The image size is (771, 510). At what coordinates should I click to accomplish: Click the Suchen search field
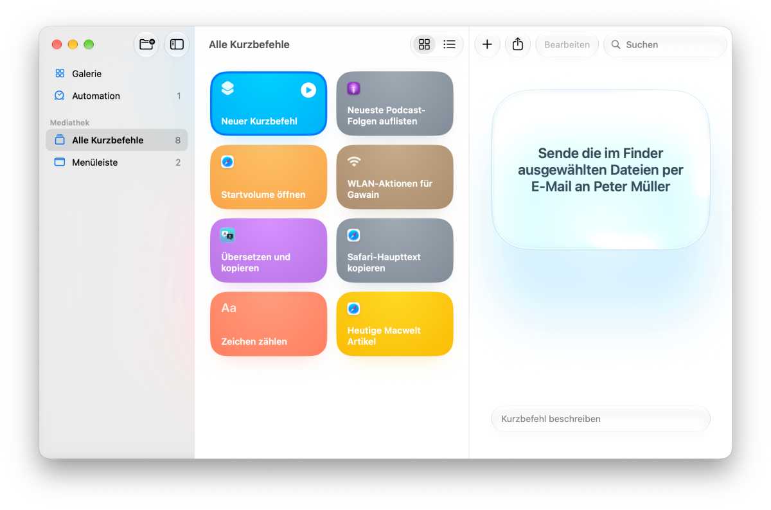(x=665, y=44)
